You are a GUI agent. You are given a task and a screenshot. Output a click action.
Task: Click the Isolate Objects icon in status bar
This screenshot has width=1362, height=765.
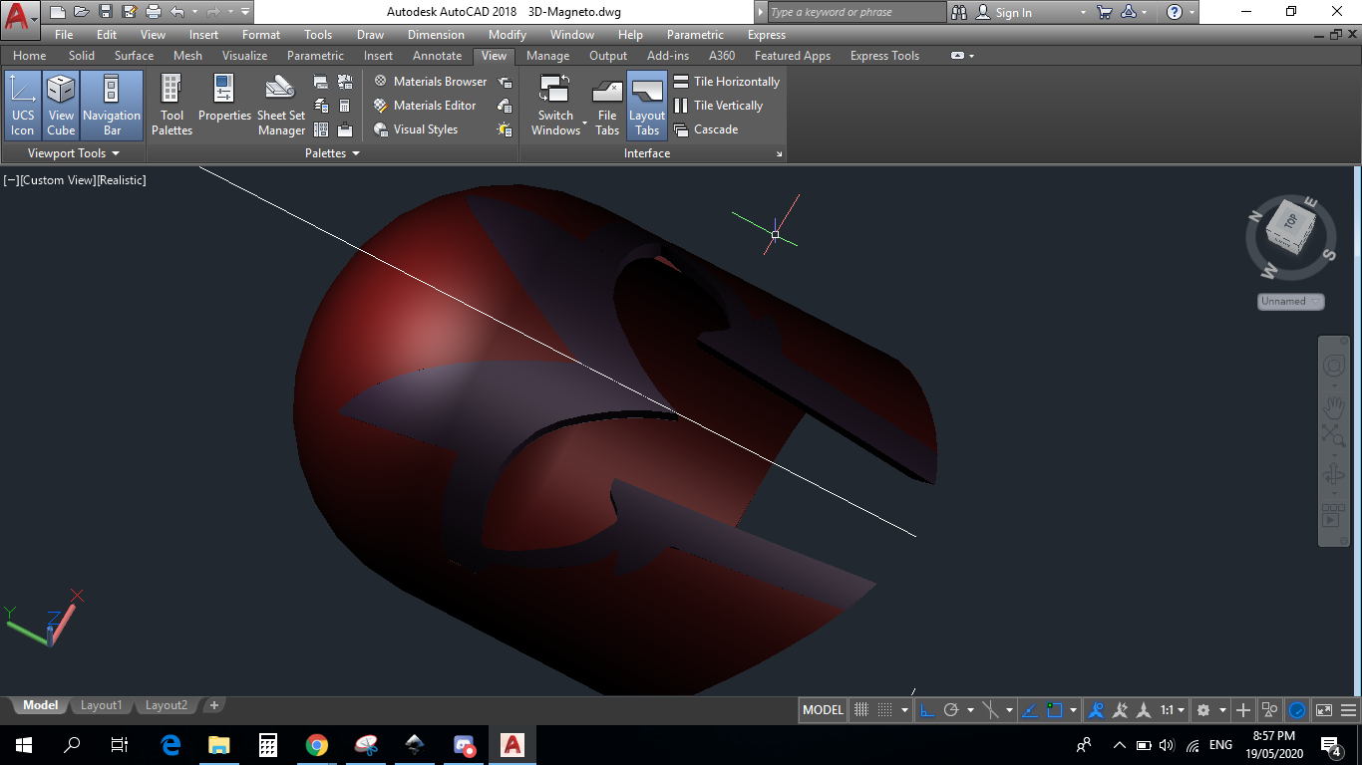click(x=1270, y=710)
